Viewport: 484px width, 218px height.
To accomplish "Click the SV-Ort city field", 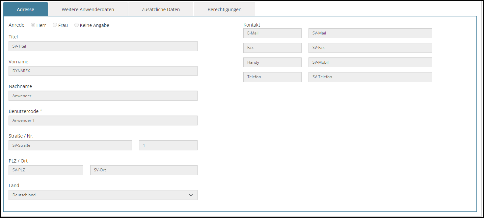I will (x=144, y=170).
